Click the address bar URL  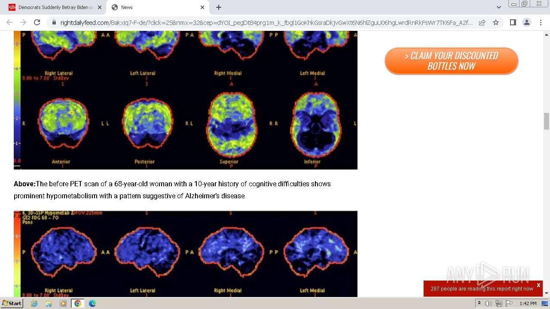point(266,22)
